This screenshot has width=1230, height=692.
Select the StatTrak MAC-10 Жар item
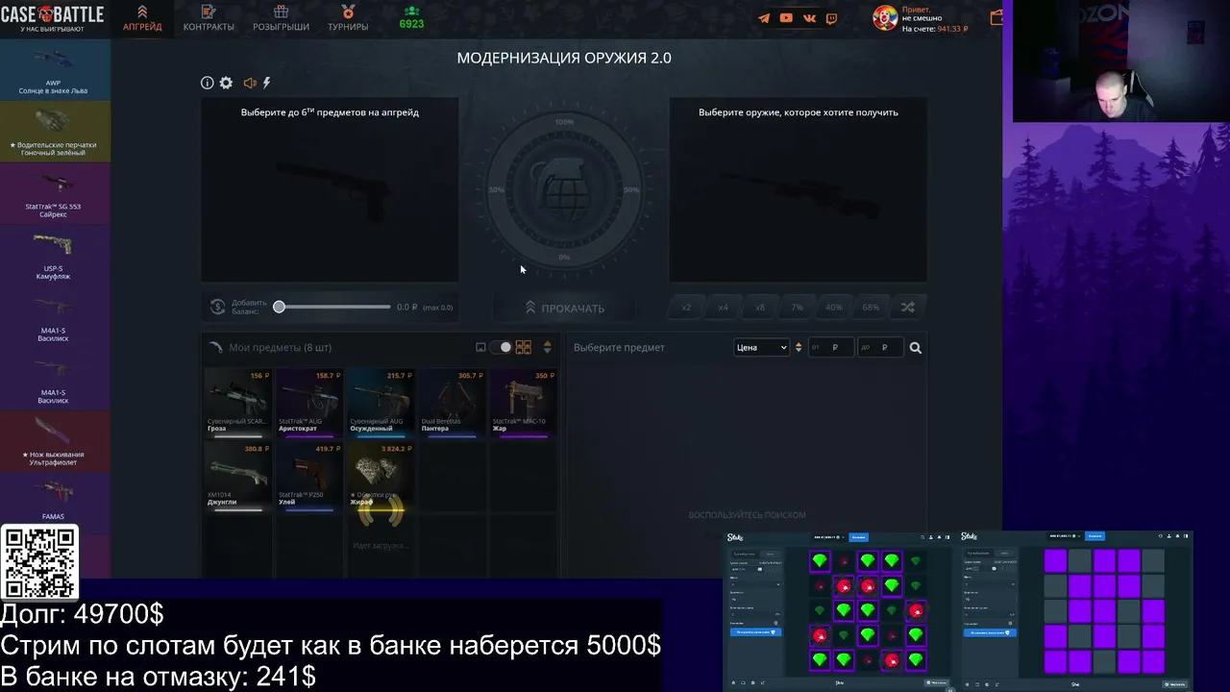coord(523,404)
